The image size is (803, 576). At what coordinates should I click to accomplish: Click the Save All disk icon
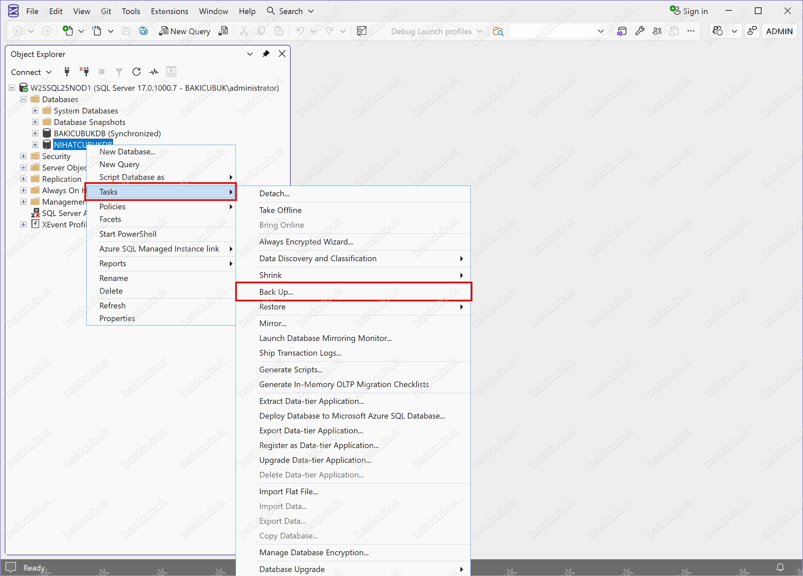coord(144,31)
